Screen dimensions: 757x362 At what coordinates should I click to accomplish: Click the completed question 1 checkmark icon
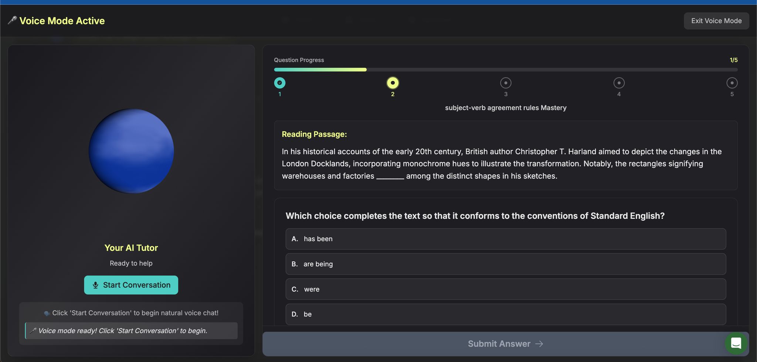click(280, 83)
